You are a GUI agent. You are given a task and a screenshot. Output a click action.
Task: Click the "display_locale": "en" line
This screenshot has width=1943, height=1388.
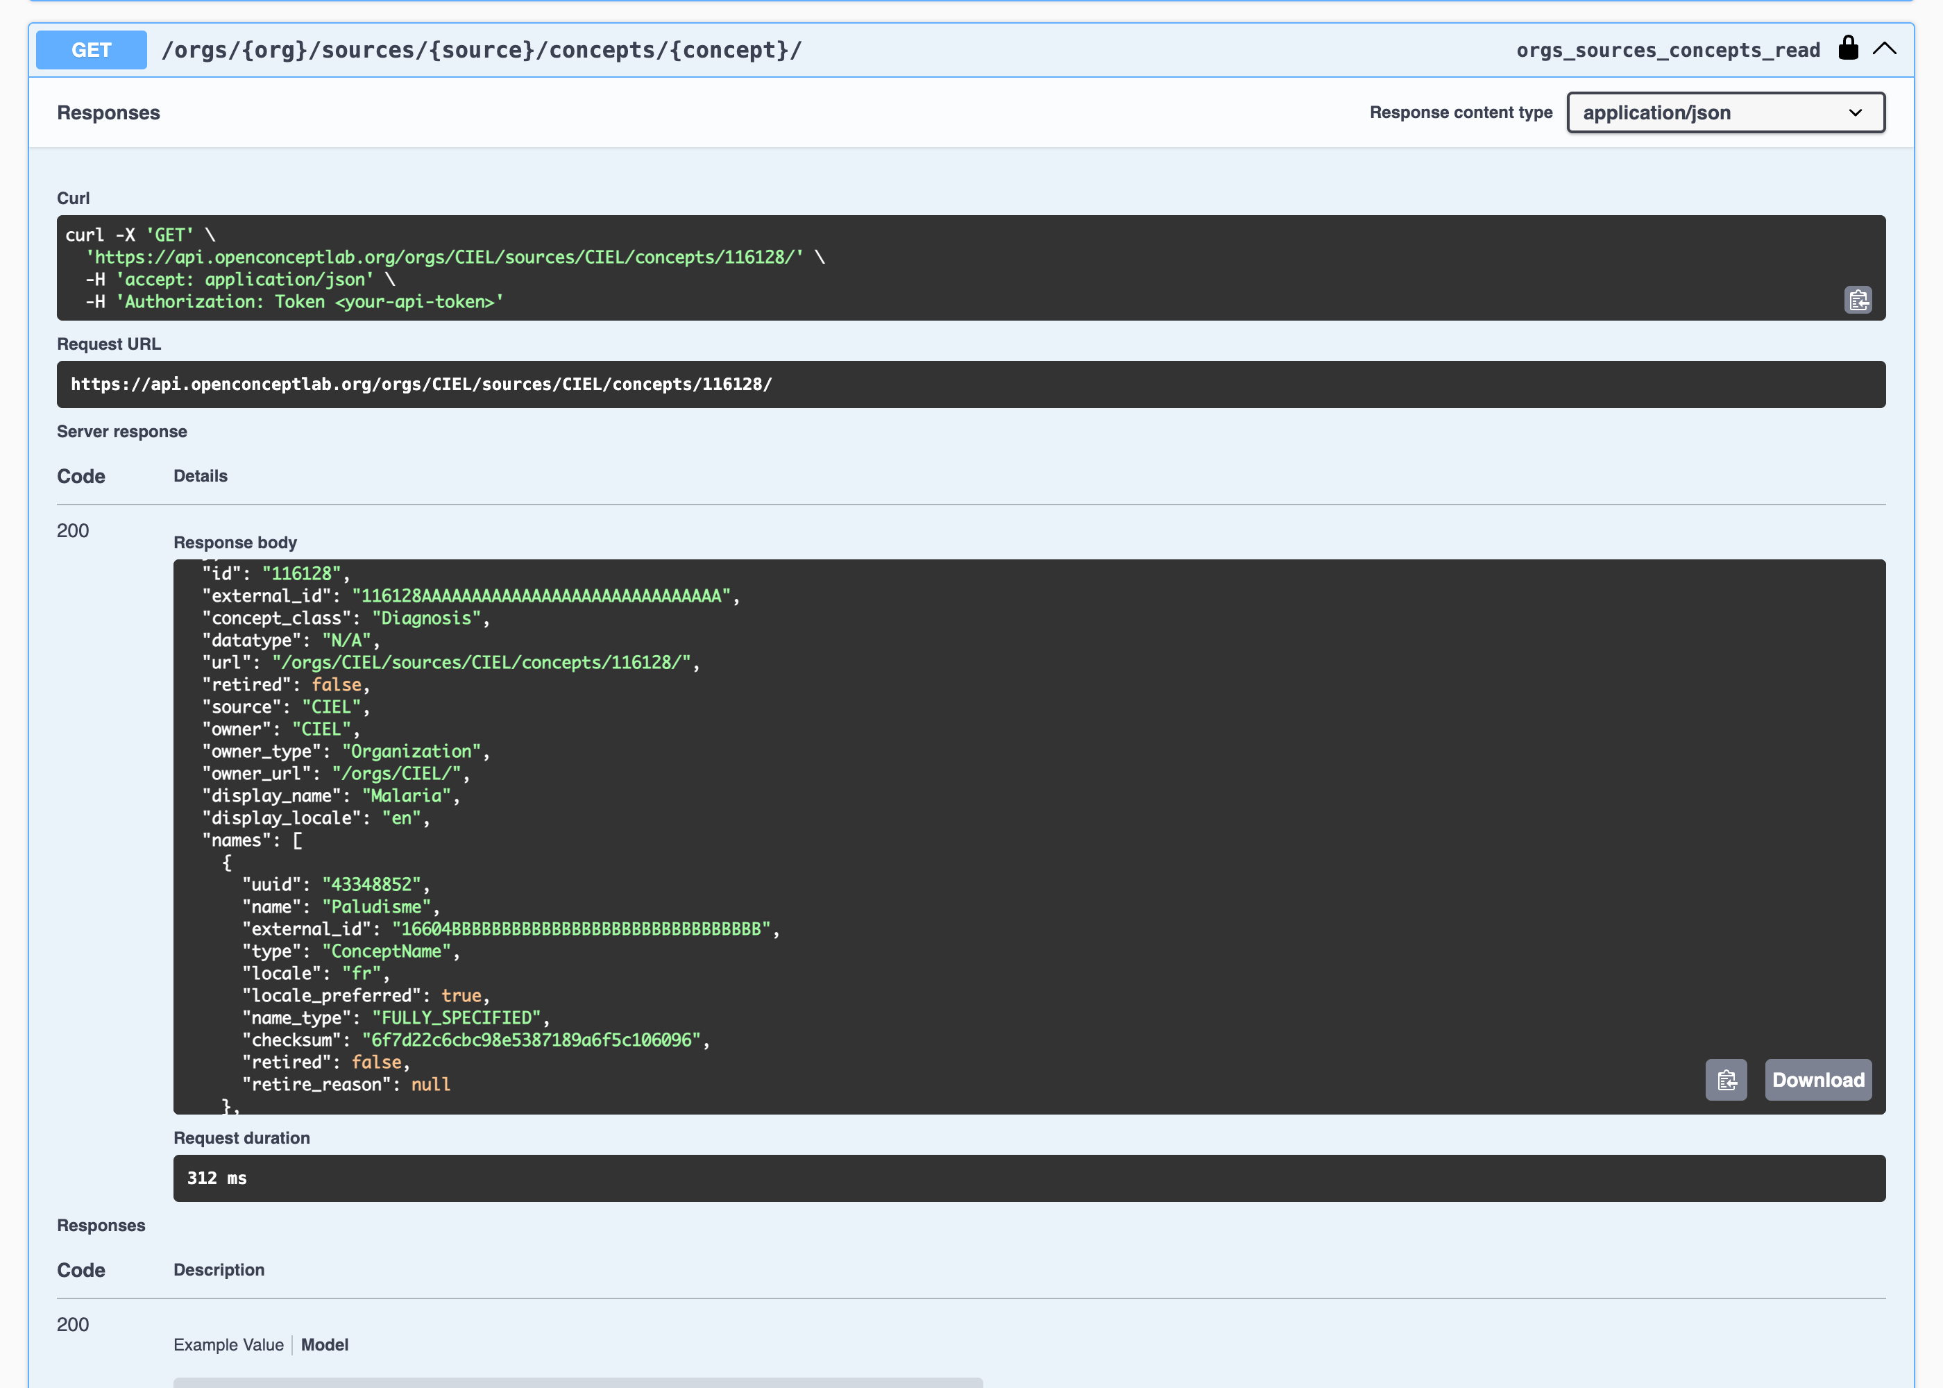click(x=316, y=818)
